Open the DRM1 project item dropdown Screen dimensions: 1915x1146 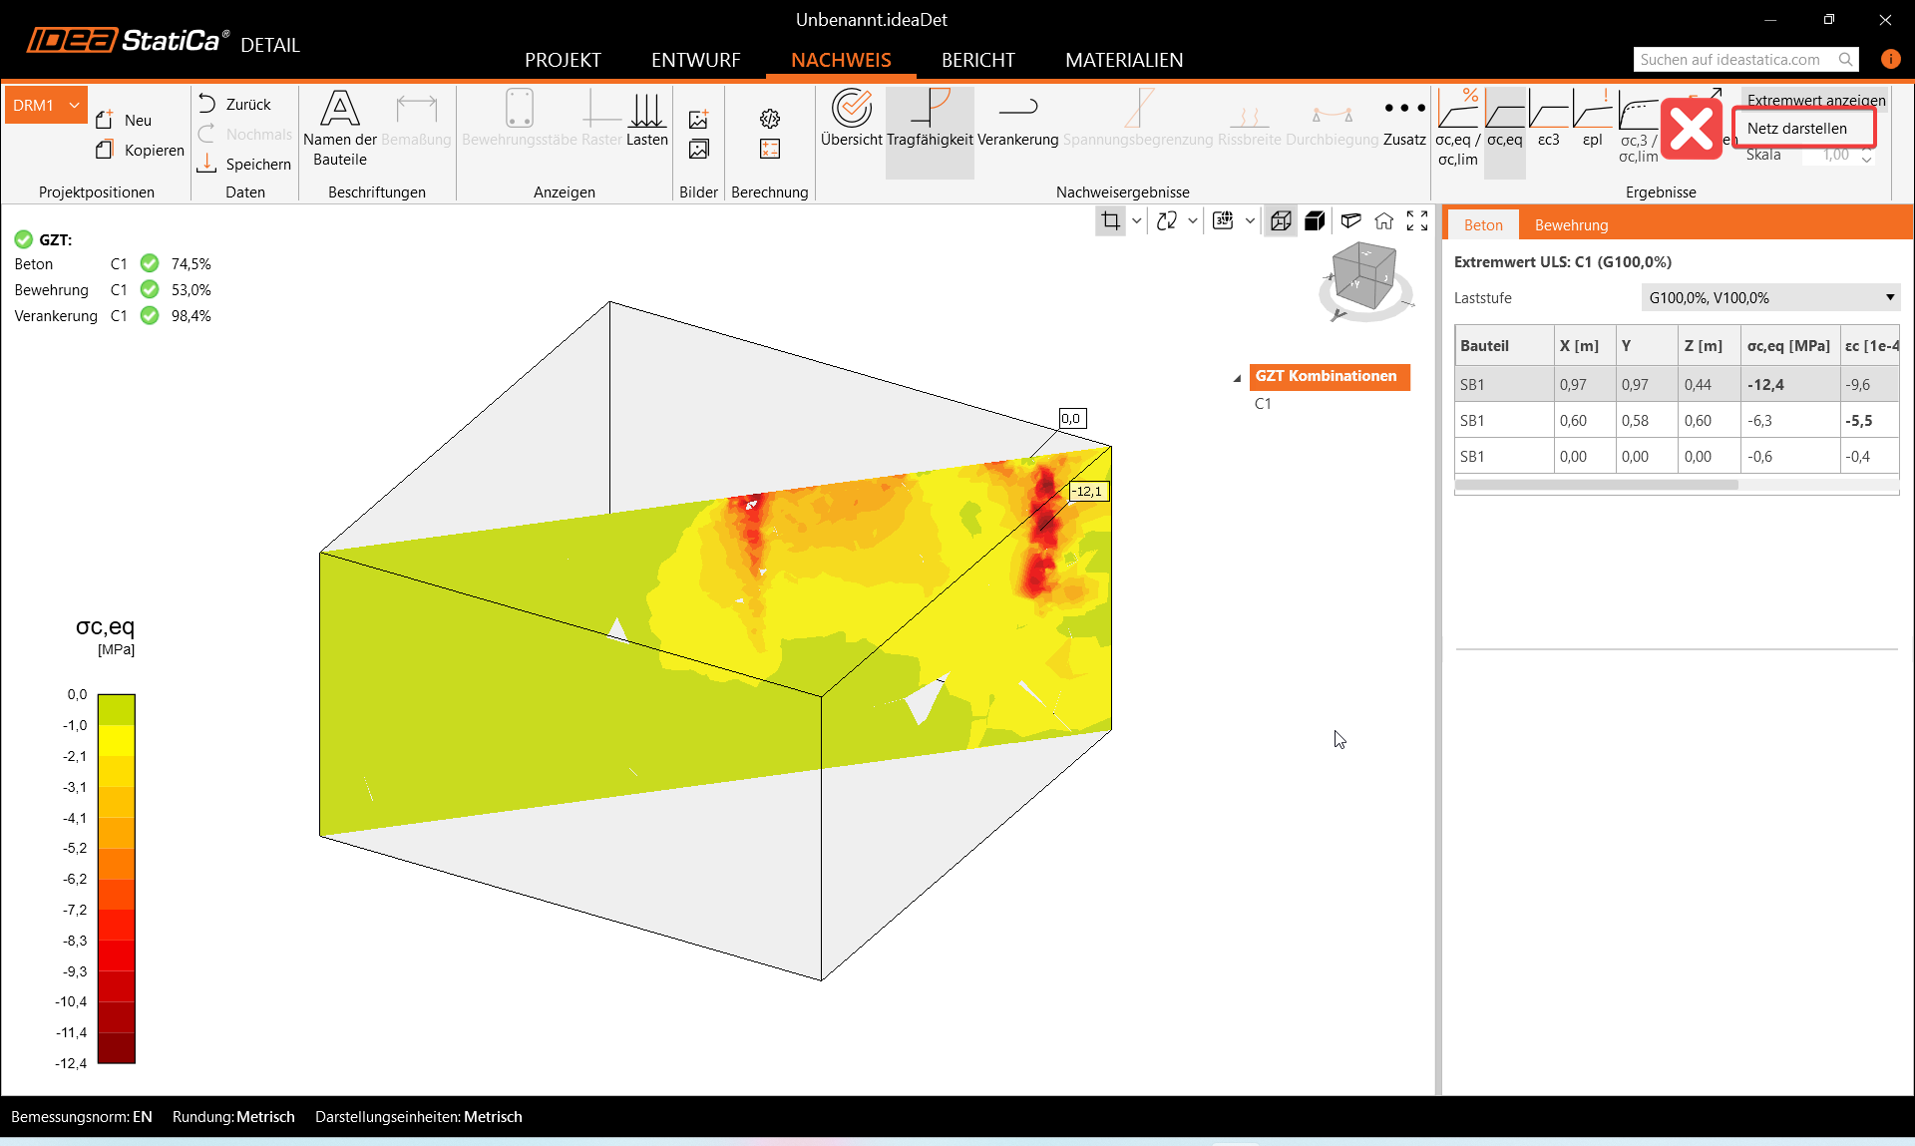tap(74, 105)
